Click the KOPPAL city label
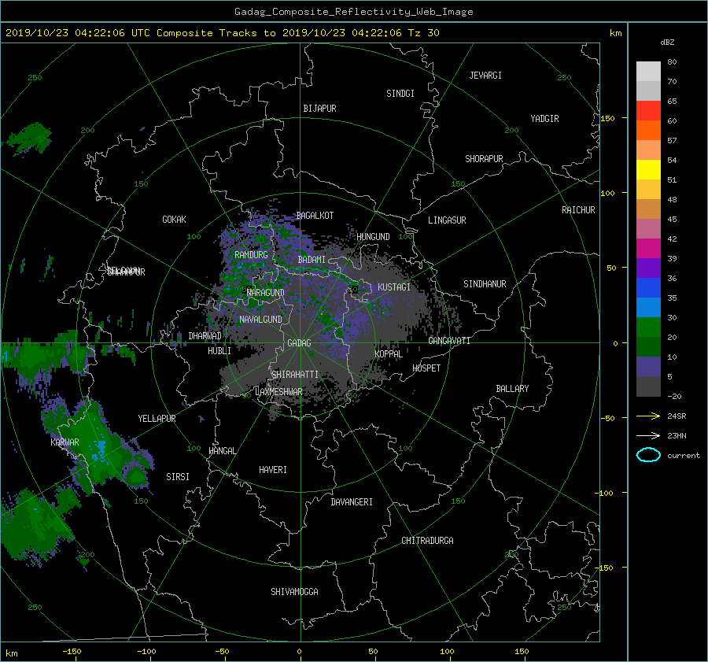 tap(389, 354)
